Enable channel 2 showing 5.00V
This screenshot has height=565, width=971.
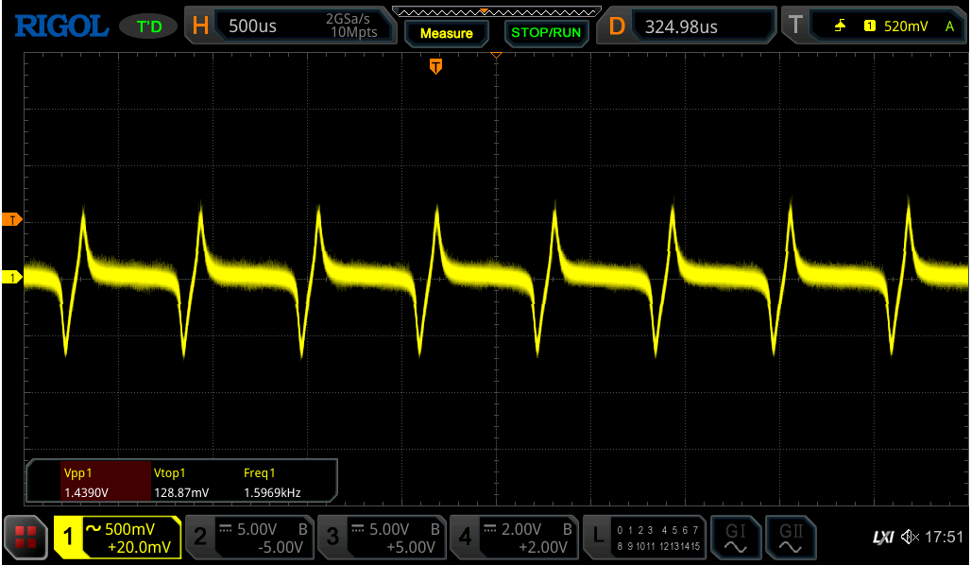point(248,538)
